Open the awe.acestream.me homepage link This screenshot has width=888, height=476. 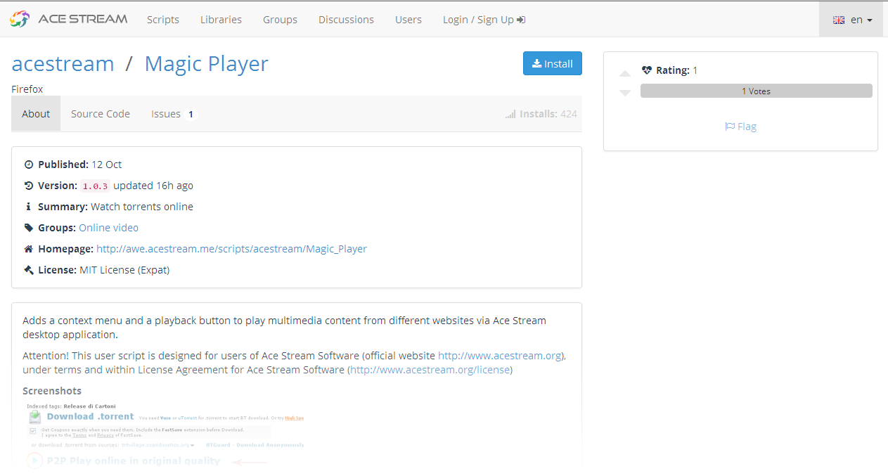point(231,249)
